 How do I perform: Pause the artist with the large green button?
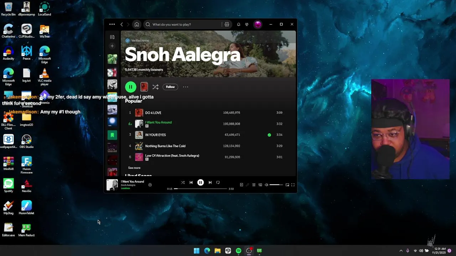pyautogui.click(x=131, y=87)
